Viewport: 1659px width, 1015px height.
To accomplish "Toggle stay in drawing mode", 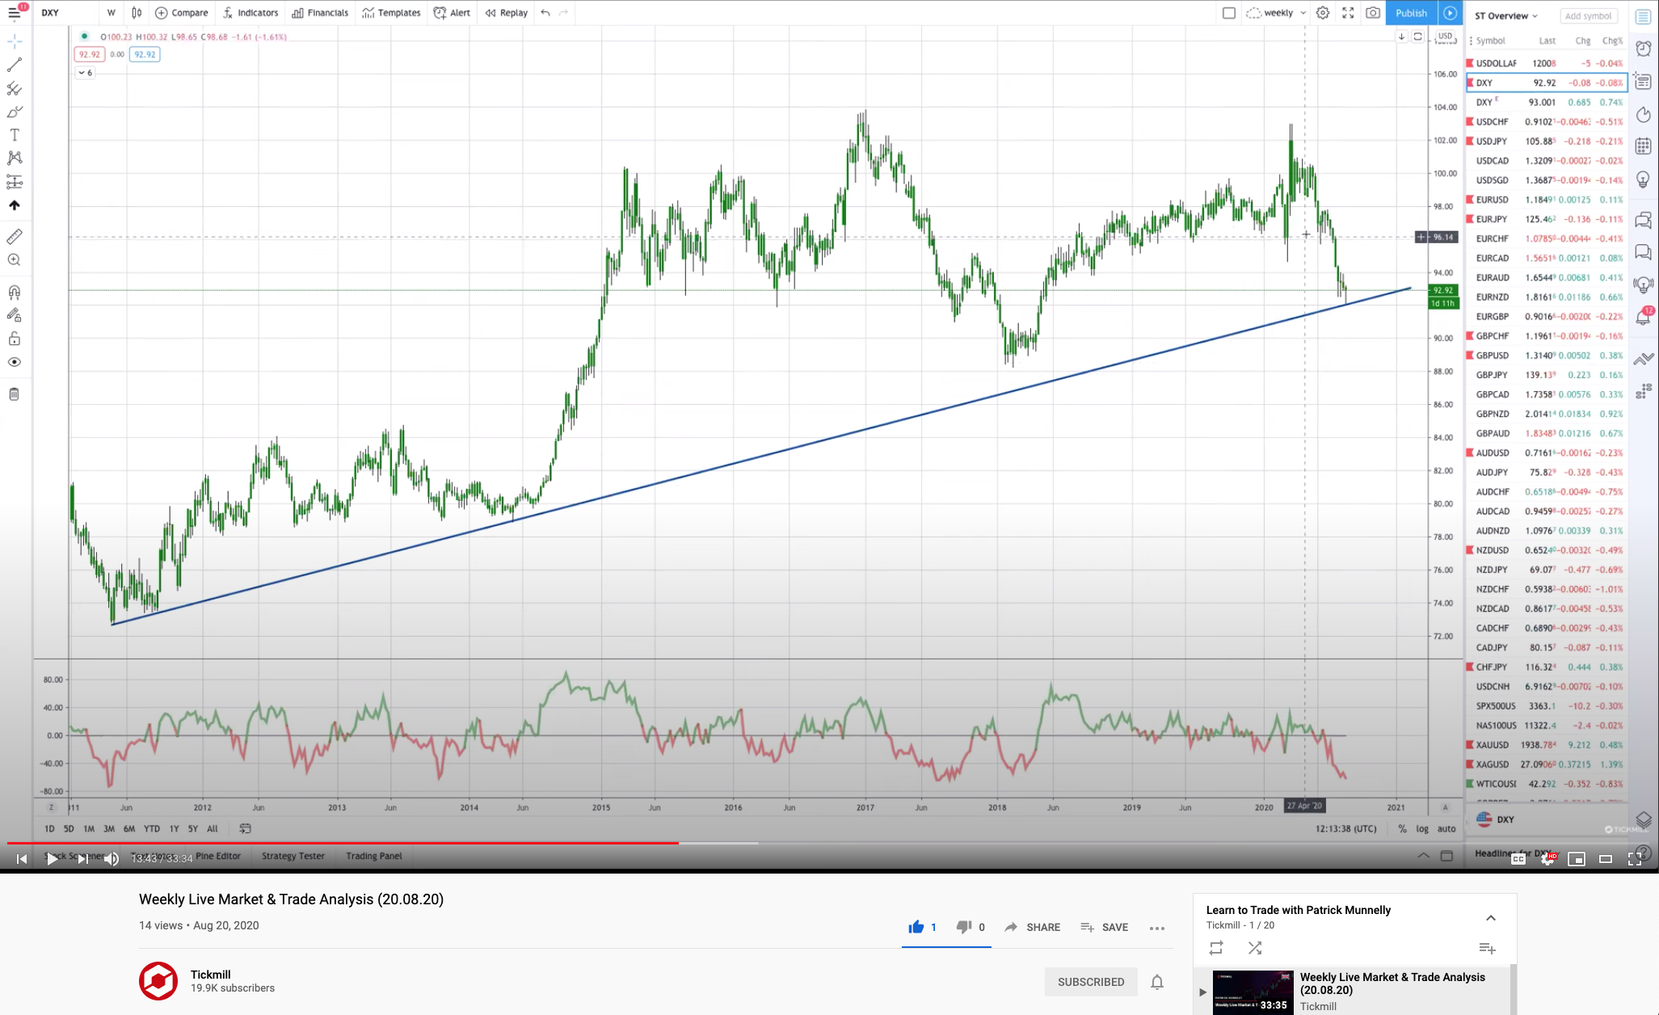I will point(15,315).
